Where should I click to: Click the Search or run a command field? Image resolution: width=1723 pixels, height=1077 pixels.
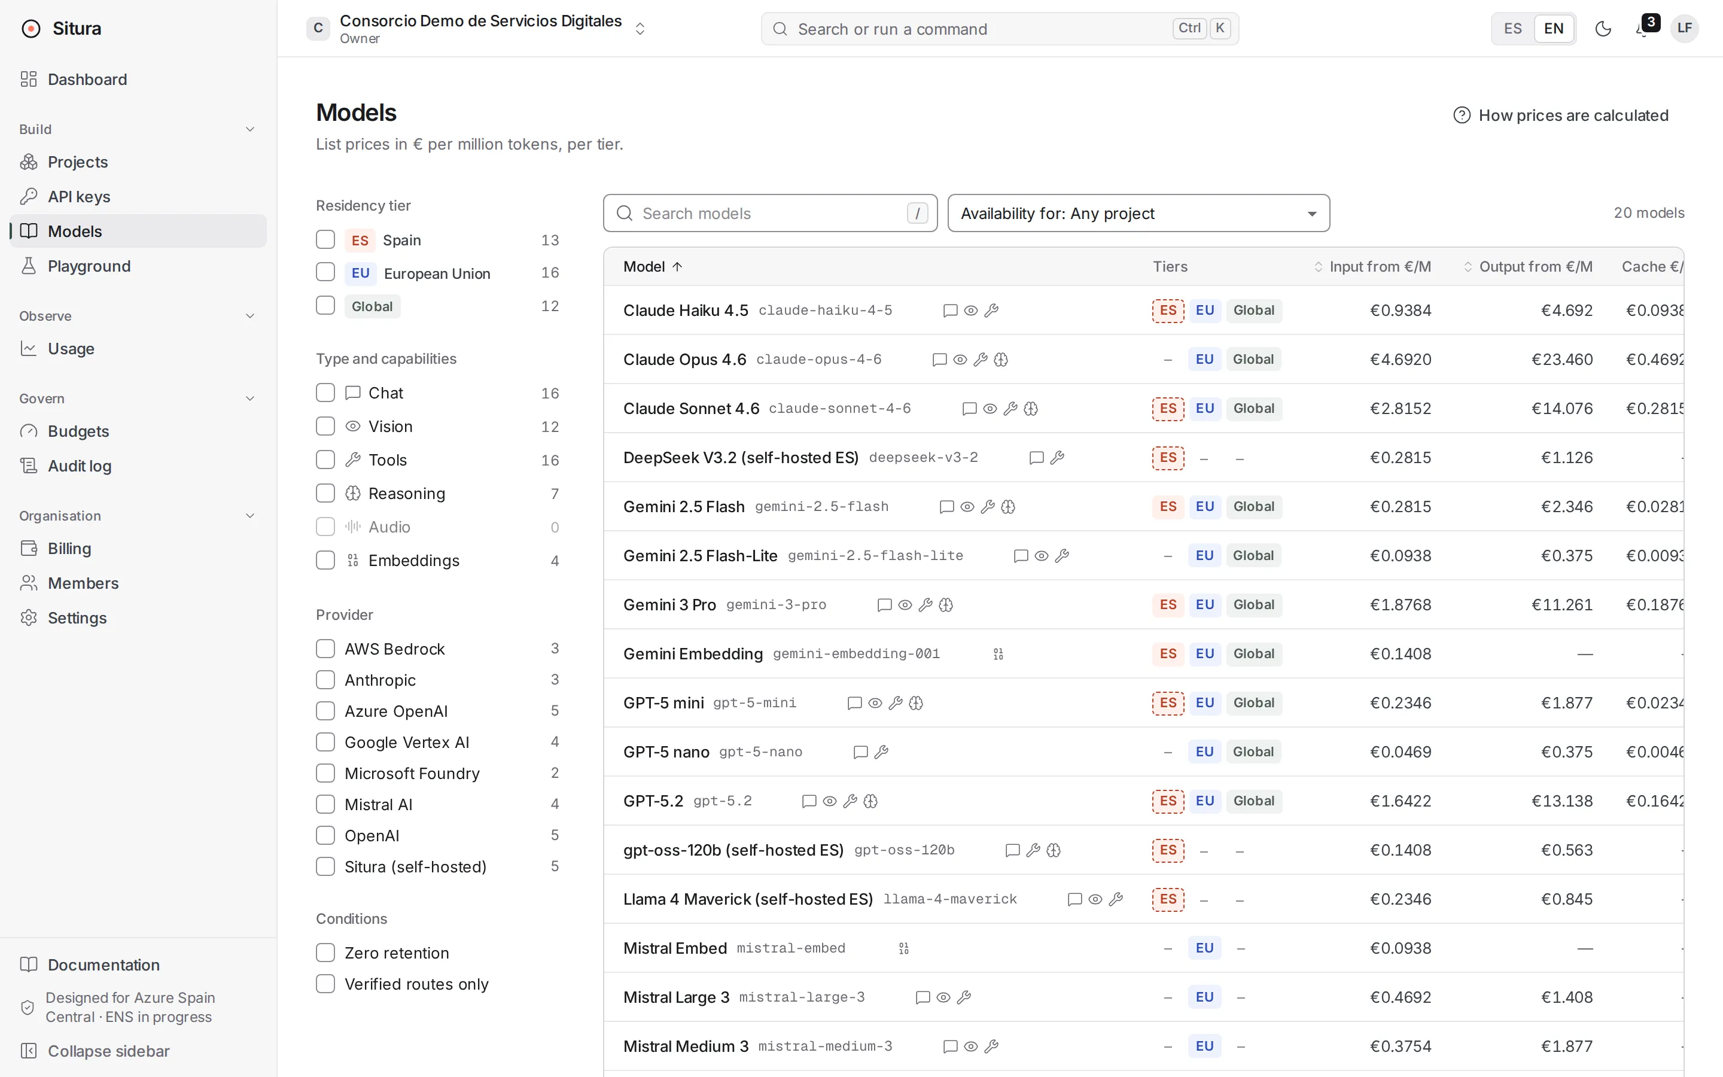[1000, 29]
